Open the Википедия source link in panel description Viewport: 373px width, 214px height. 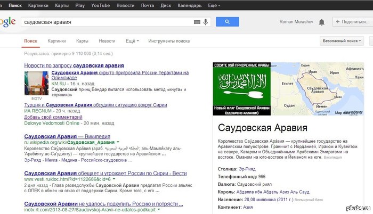pos(333,158)
